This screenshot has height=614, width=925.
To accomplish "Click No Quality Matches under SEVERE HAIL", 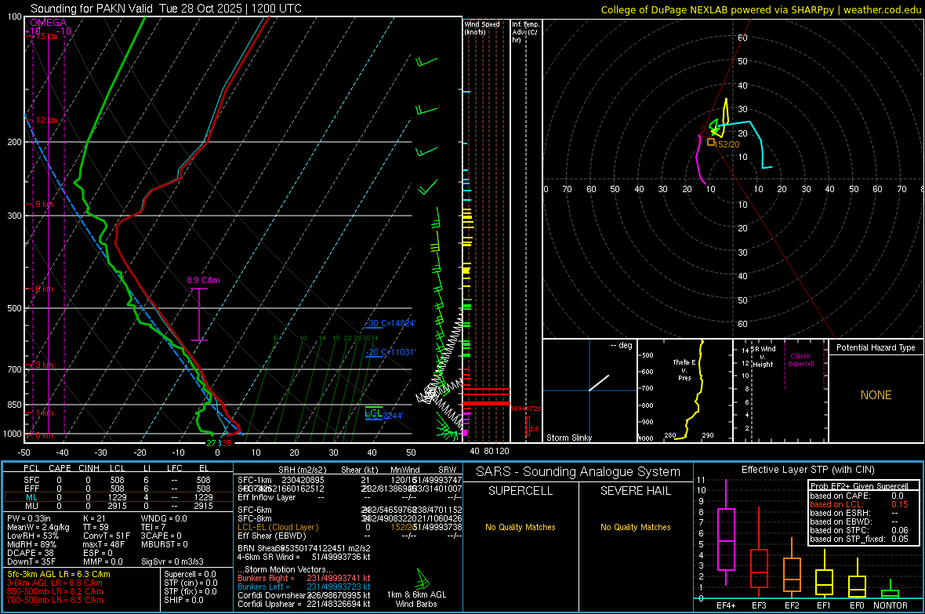I will pyautogui.click(x=635, y=527).
